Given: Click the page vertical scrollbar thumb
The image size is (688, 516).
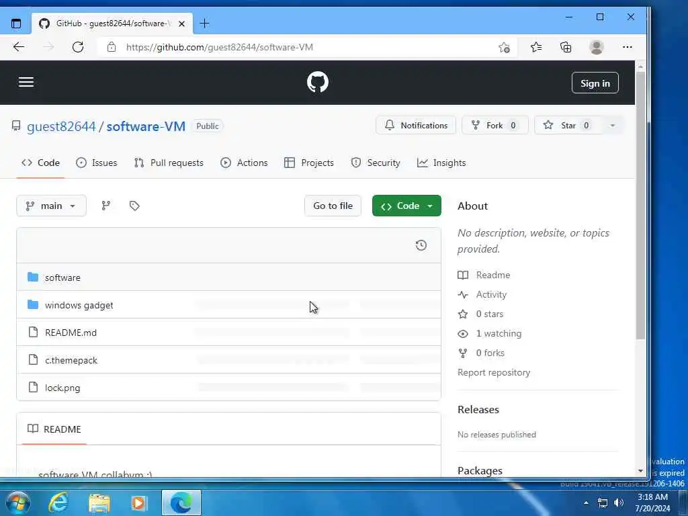Looking at the screenshot, I should (x=640, y=206).
